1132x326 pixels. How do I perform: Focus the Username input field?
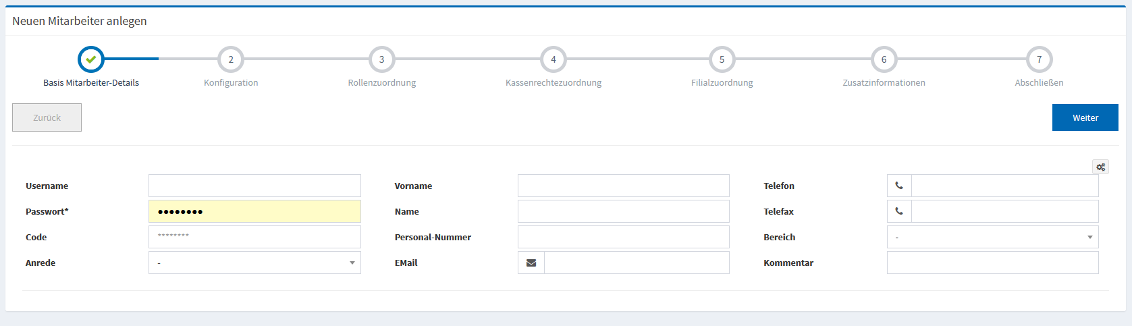(x=254, y=186)
